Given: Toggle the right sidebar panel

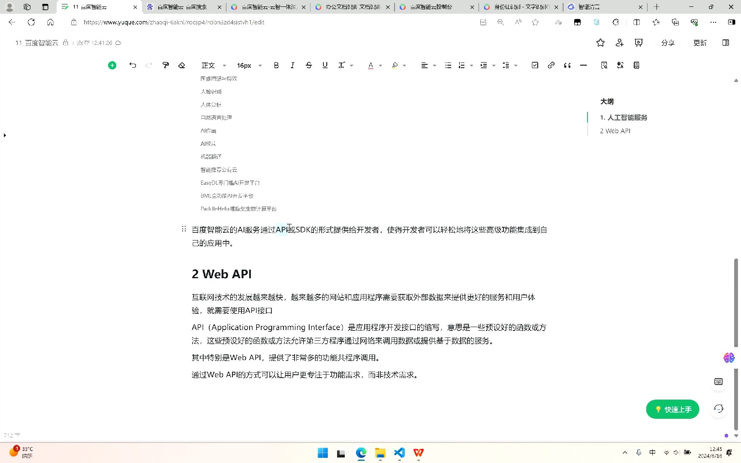Looking at the screenshot, I should pyautogui.click(x=726, y=42).
